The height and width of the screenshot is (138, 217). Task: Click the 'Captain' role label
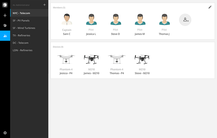pos(67,30)
